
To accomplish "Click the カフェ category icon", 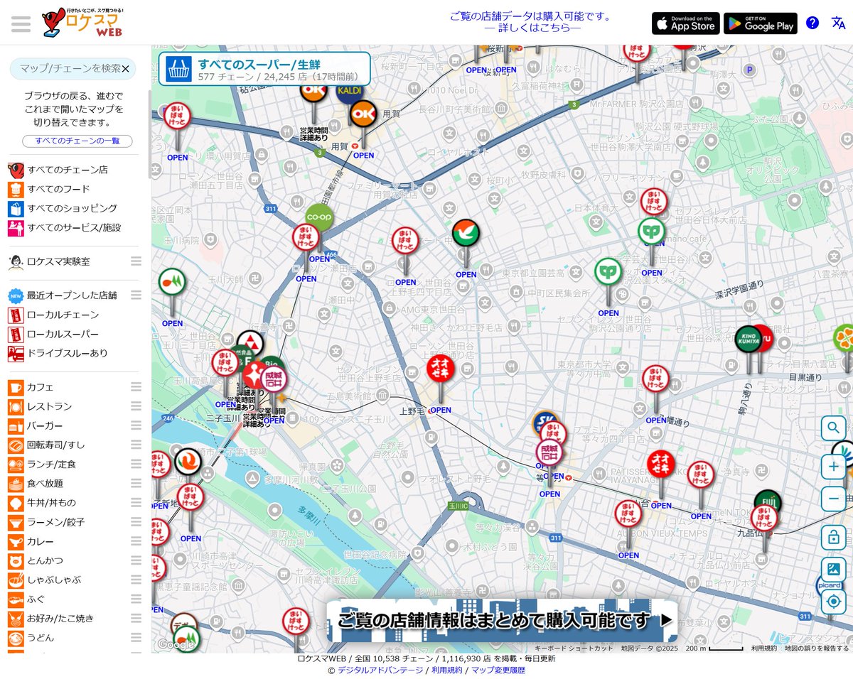I will 16,387.
